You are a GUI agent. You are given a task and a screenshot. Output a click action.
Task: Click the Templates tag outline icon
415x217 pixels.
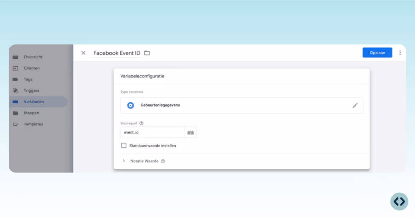15,124
